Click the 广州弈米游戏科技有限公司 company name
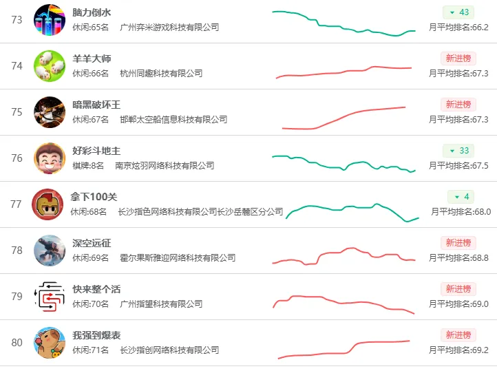This screenshot has height=371, width=497. (x=169, y=28)
